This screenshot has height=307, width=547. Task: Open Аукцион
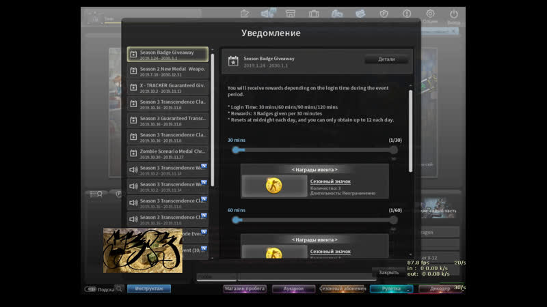tap(293, 289)
